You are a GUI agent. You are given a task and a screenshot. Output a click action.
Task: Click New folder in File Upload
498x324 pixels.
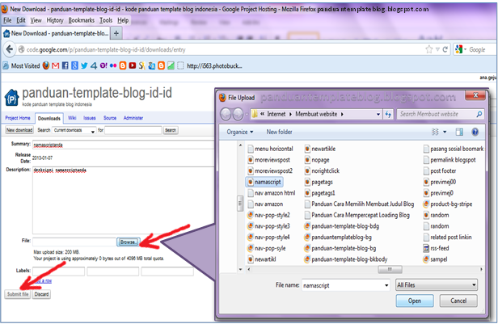pyautogui.click(x=279, y=132)
